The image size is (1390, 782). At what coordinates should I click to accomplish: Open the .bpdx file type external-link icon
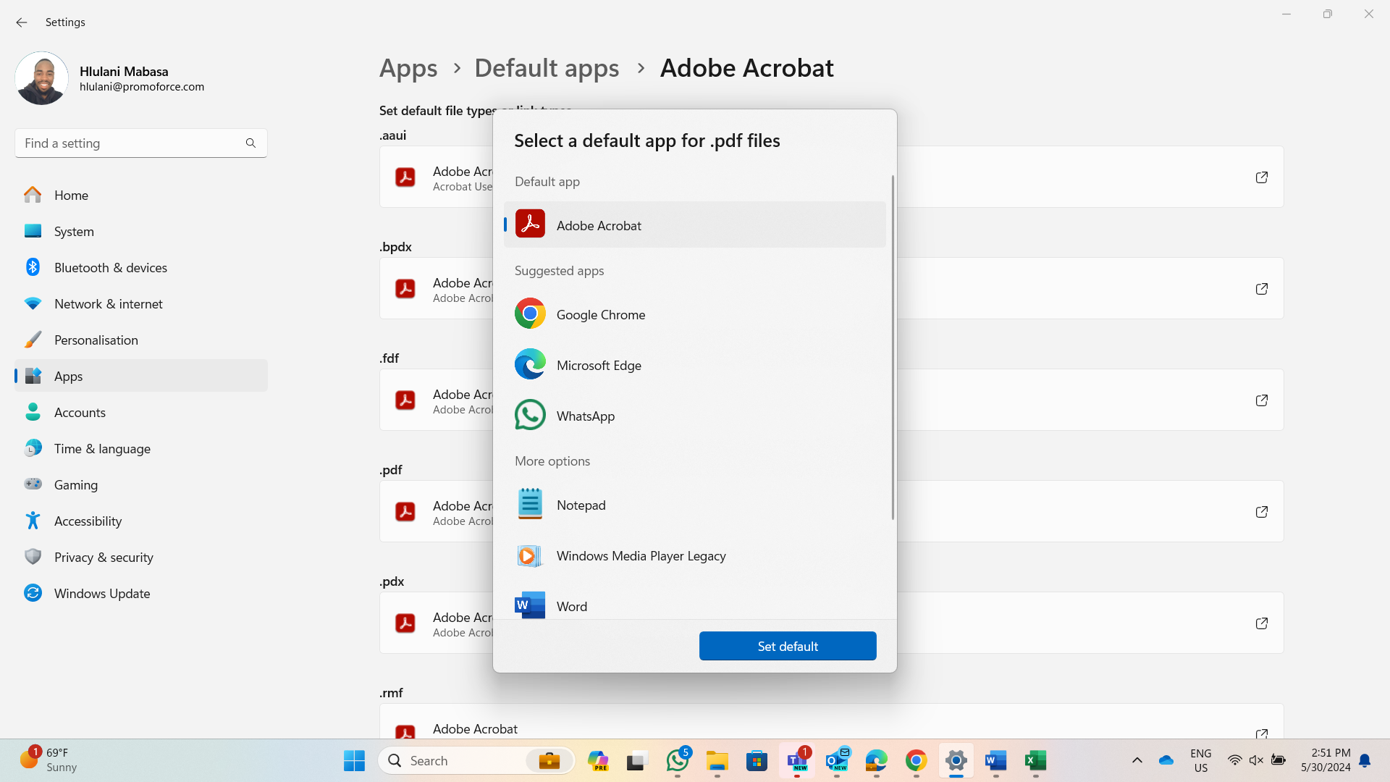[x=1261, y=289]
